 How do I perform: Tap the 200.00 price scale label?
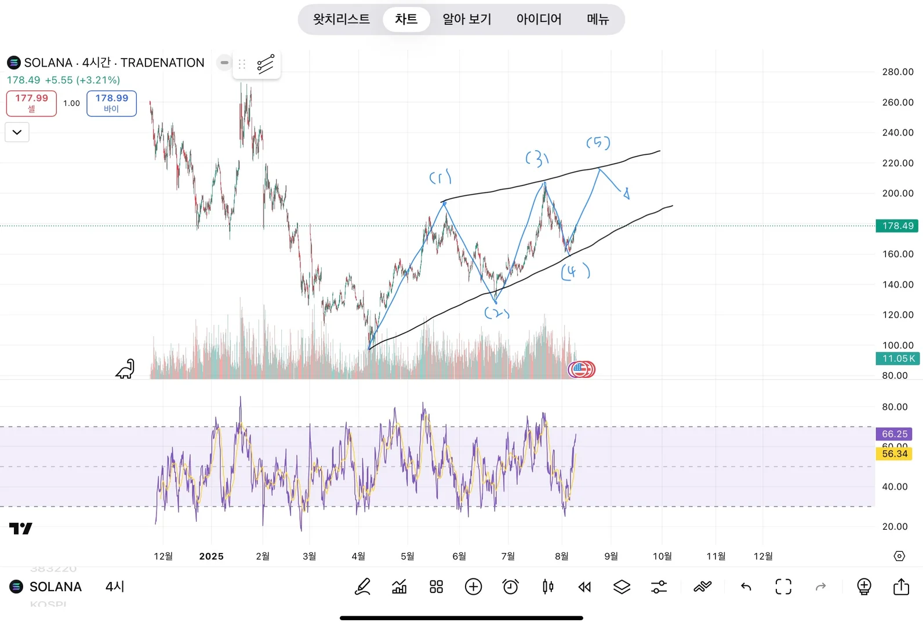(x=897, y=193)
